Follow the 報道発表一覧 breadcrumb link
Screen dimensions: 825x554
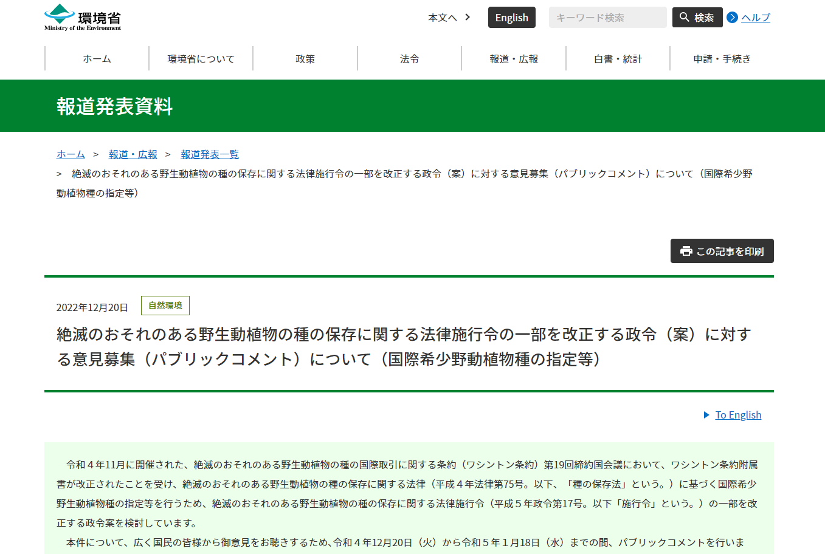click(x=210, y=154)
